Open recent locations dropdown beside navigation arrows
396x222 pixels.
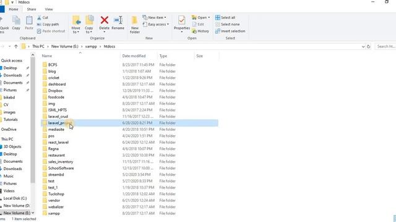(x=10, y=46)
